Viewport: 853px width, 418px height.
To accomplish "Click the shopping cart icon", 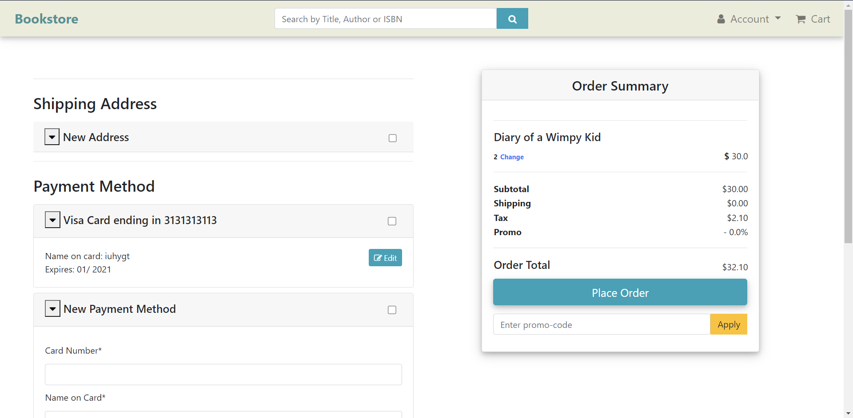I will point(801,19).
